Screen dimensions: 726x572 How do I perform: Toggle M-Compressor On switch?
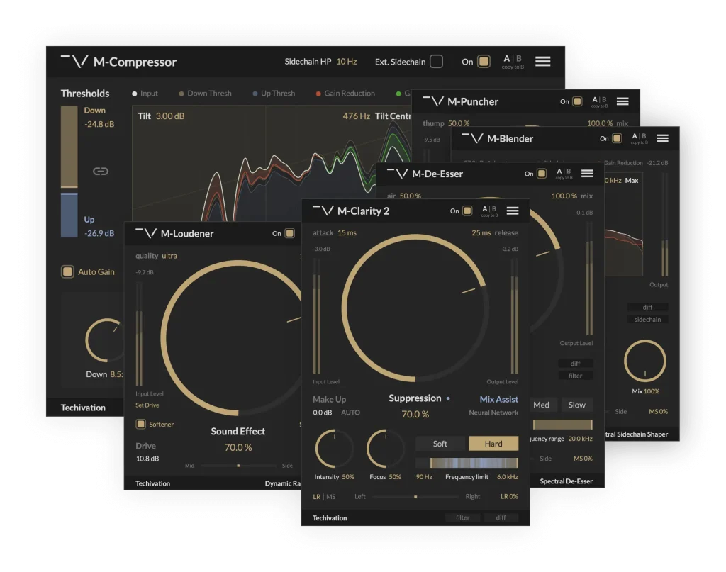(x=484, y=62)
